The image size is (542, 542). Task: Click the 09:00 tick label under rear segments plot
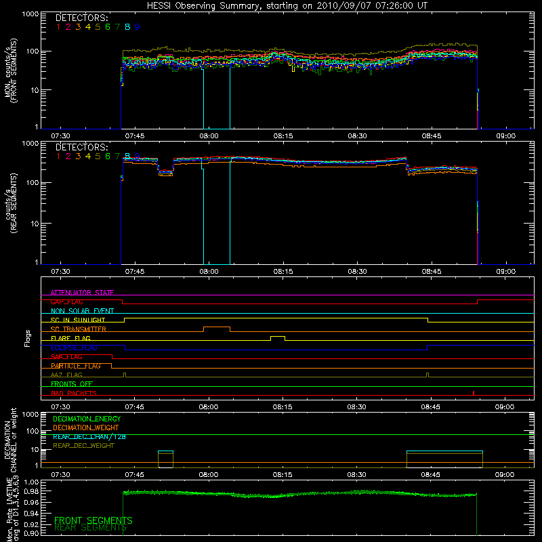click(505, 272)
